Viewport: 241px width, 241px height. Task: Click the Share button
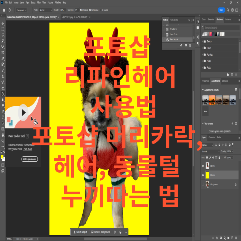tap(221, 10)
